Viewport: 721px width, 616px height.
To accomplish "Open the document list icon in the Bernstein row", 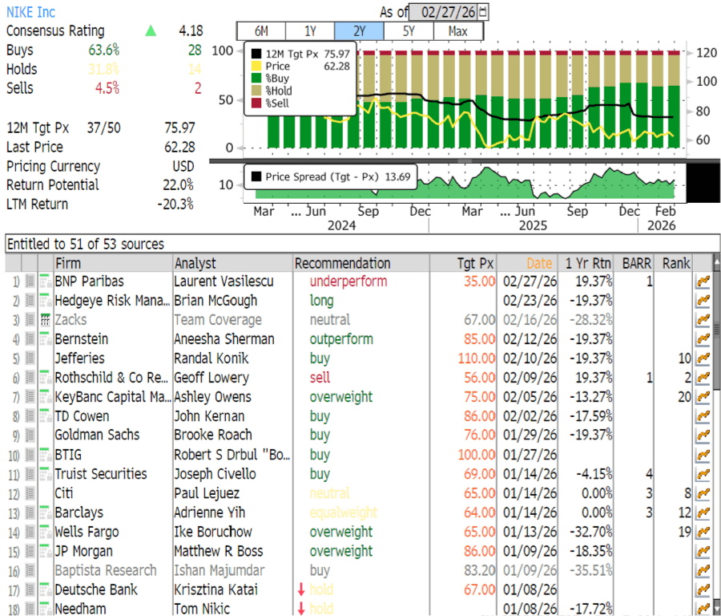I will [30, 339].
